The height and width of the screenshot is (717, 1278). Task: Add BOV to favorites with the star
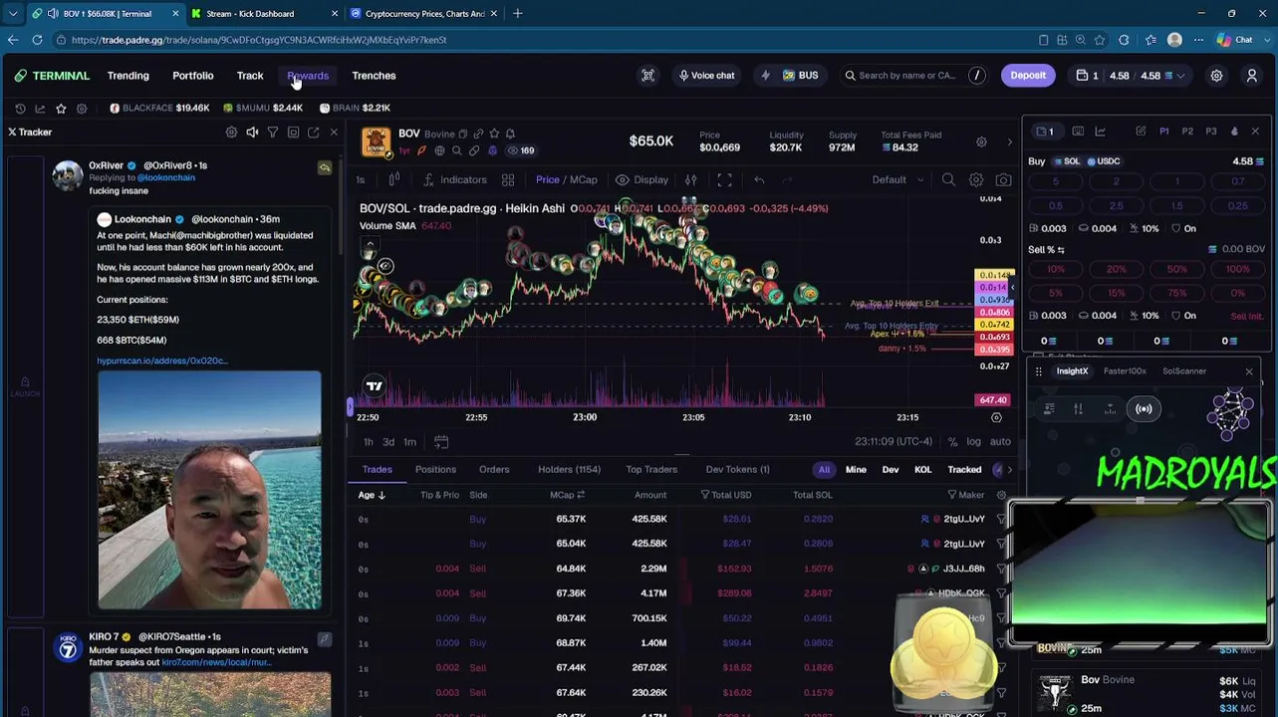(x=494, y=133)
